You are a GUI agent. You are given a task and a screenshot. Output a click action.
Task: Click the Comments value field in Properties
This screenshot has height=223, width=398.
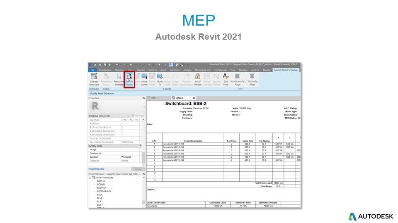[131, 154]
